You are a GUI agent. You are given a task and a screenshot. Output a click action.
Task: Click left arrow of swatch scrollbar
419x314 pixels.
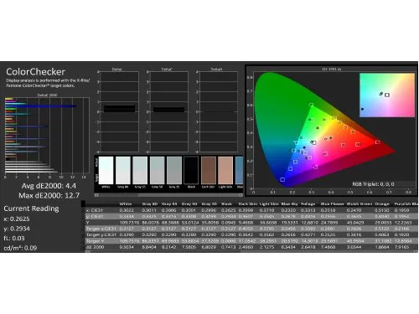96,195
